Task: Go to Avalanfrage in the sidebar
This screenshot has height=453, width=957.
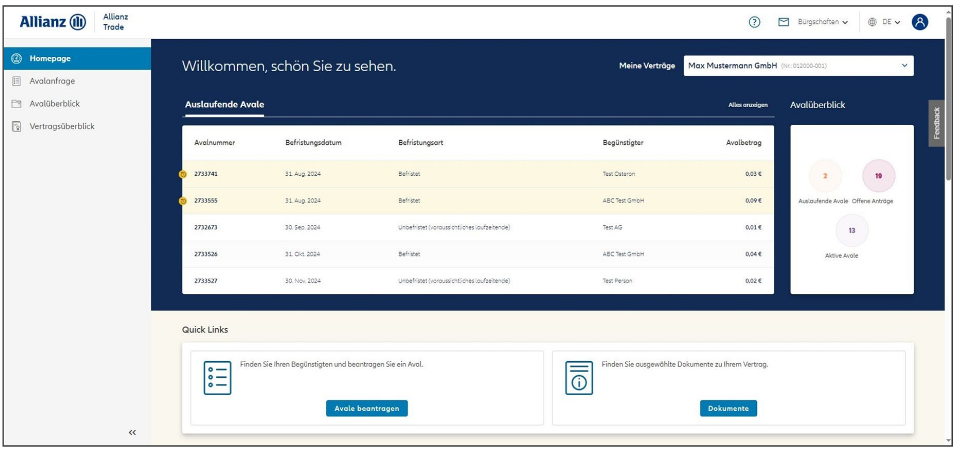Action: [52, 81]
